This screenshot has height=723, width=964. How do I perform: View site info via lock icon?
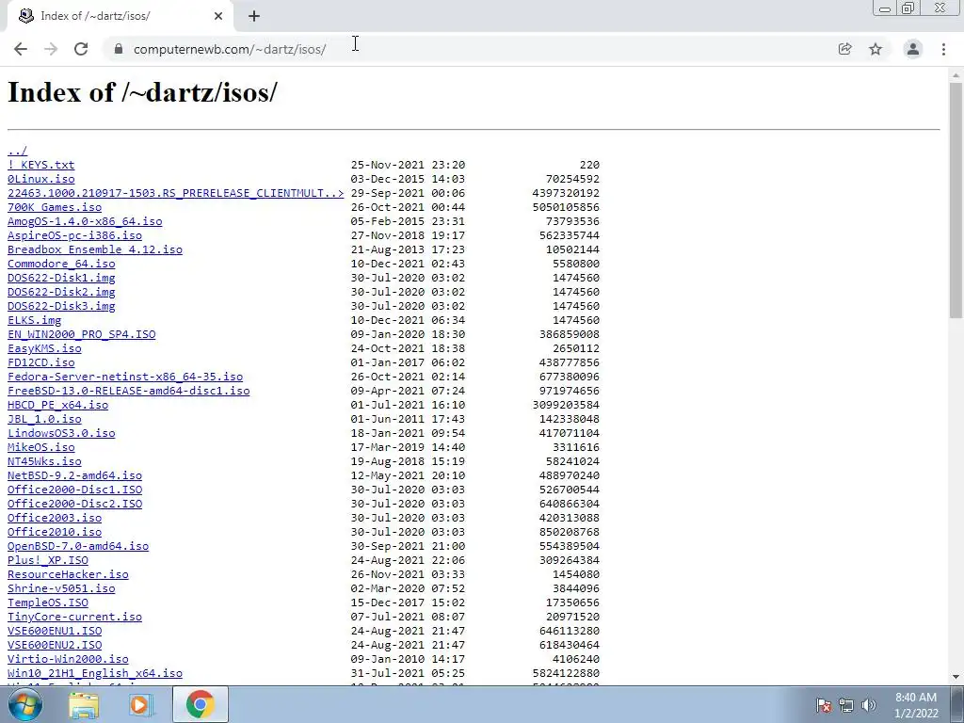point(119,49)
